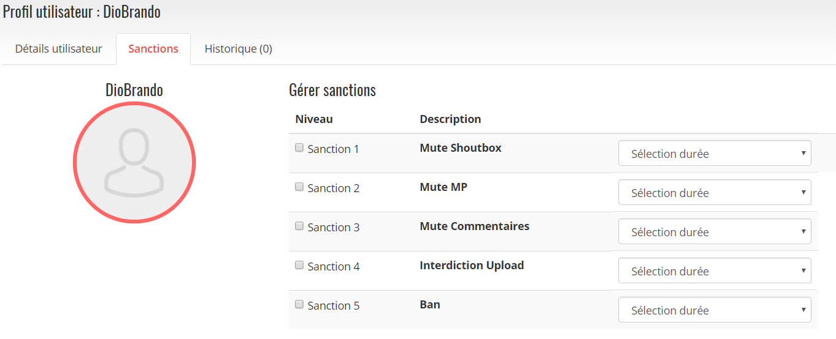Viewport: 836px width, 339px height.
Task: Choose duration for Interdiction Upload
Action: coord(715,270)
